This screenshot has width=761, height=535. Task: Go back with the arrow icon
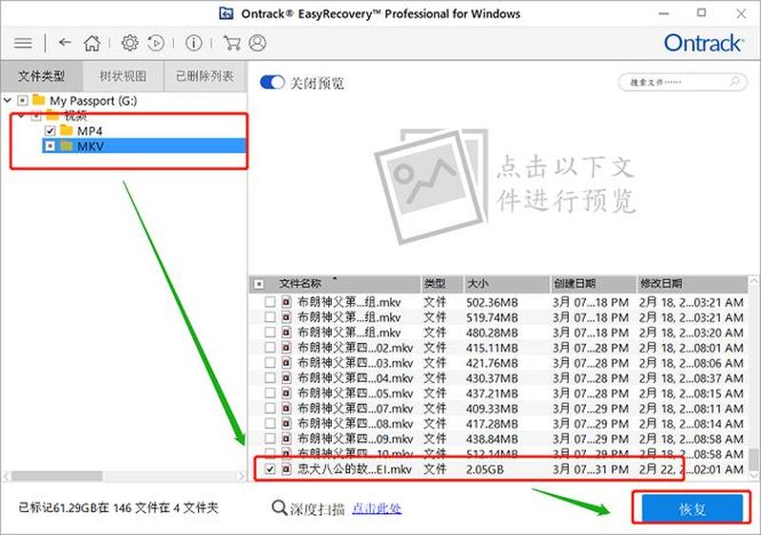65,43
